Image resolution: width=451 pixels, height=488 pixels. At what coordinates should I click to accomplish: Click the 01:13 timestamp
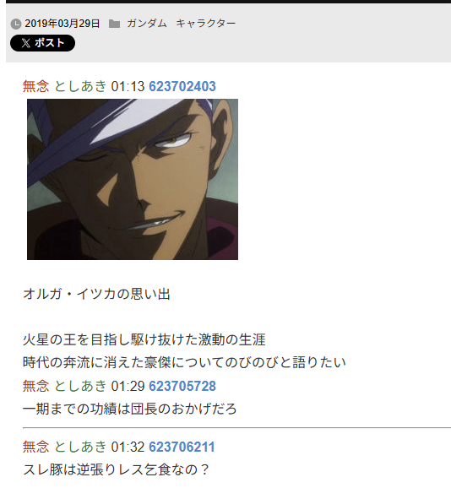tap(128, 86)
